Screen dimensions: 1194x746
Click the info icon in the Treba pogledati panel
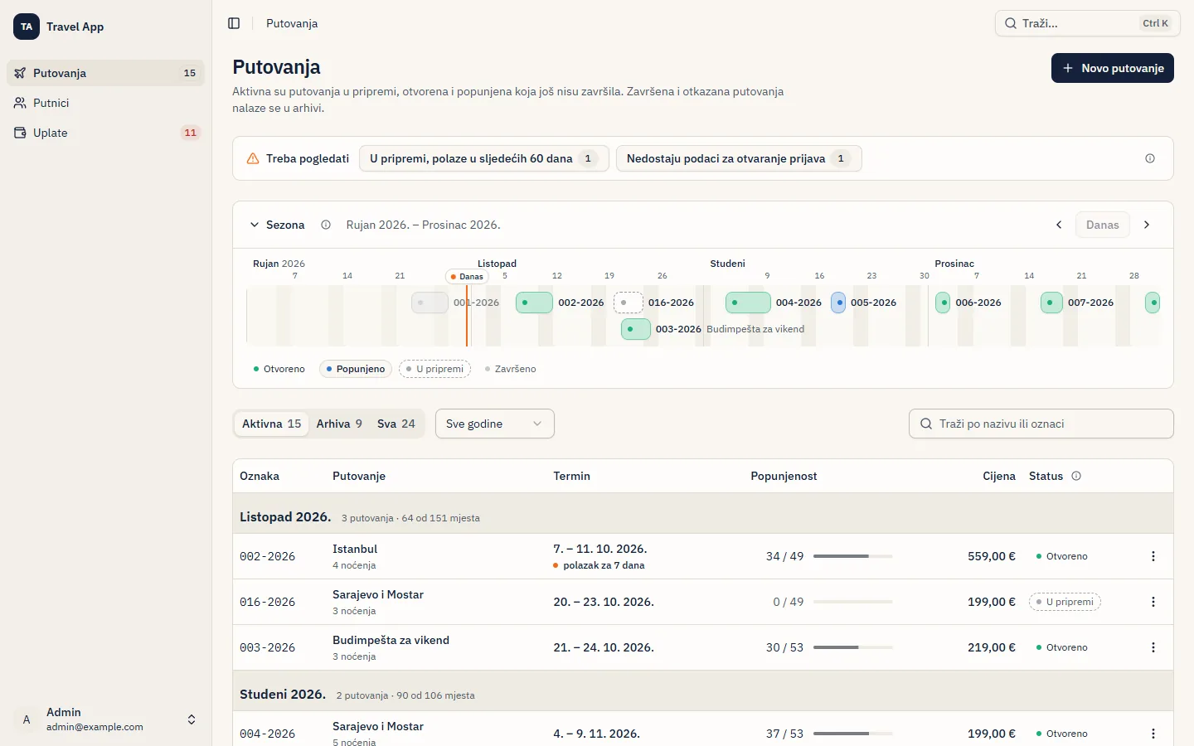1150,158
